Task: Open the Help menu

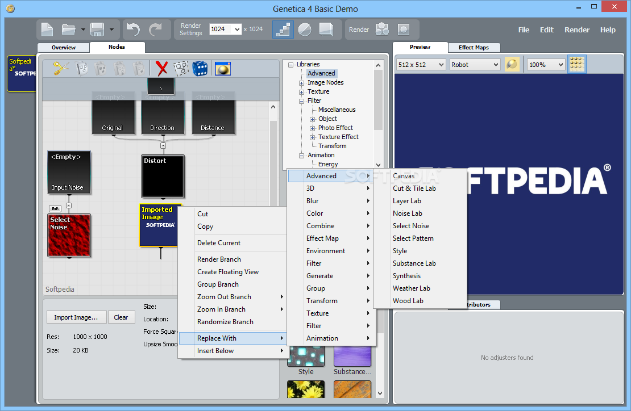Action: pyautogui.click(x=608, y=30)
